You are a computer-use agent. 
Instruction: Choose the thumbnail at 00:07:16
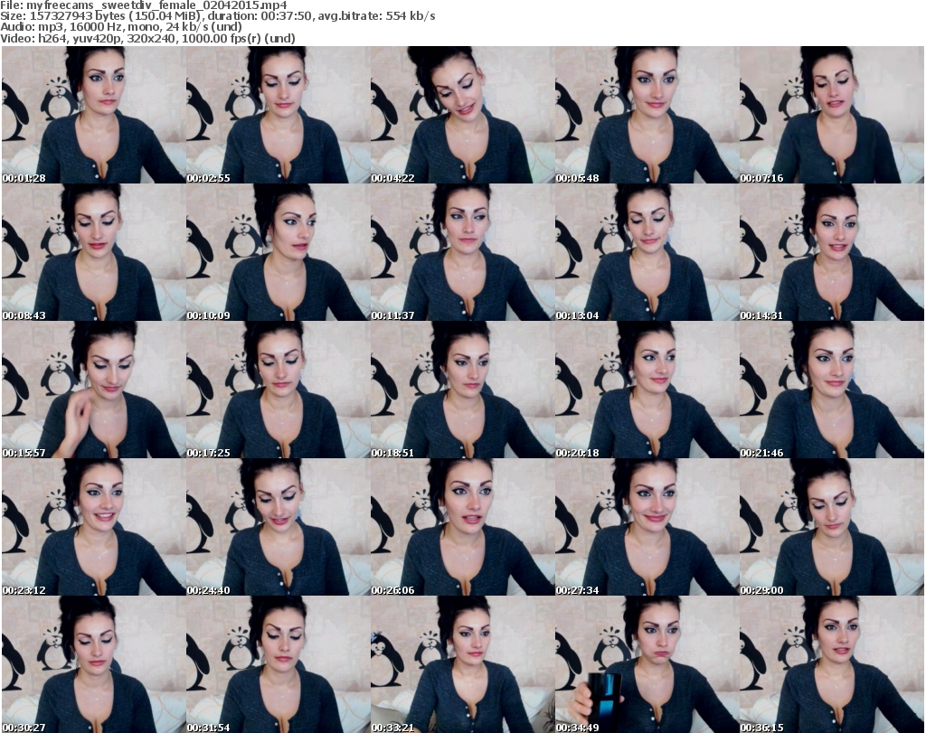point(832,115)
